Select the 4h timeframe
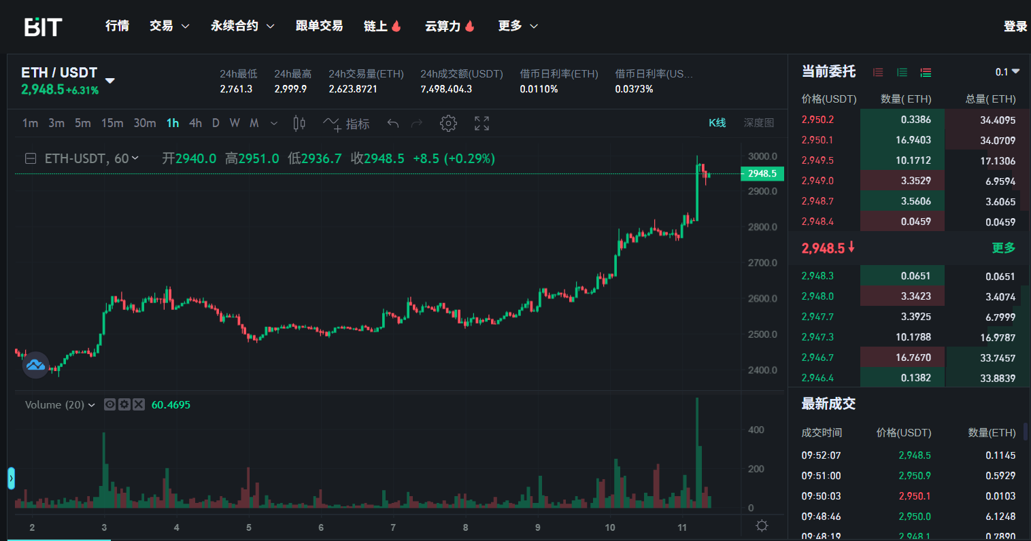The height and width of the screenshot is (541, 1031). tap(195, 123)
